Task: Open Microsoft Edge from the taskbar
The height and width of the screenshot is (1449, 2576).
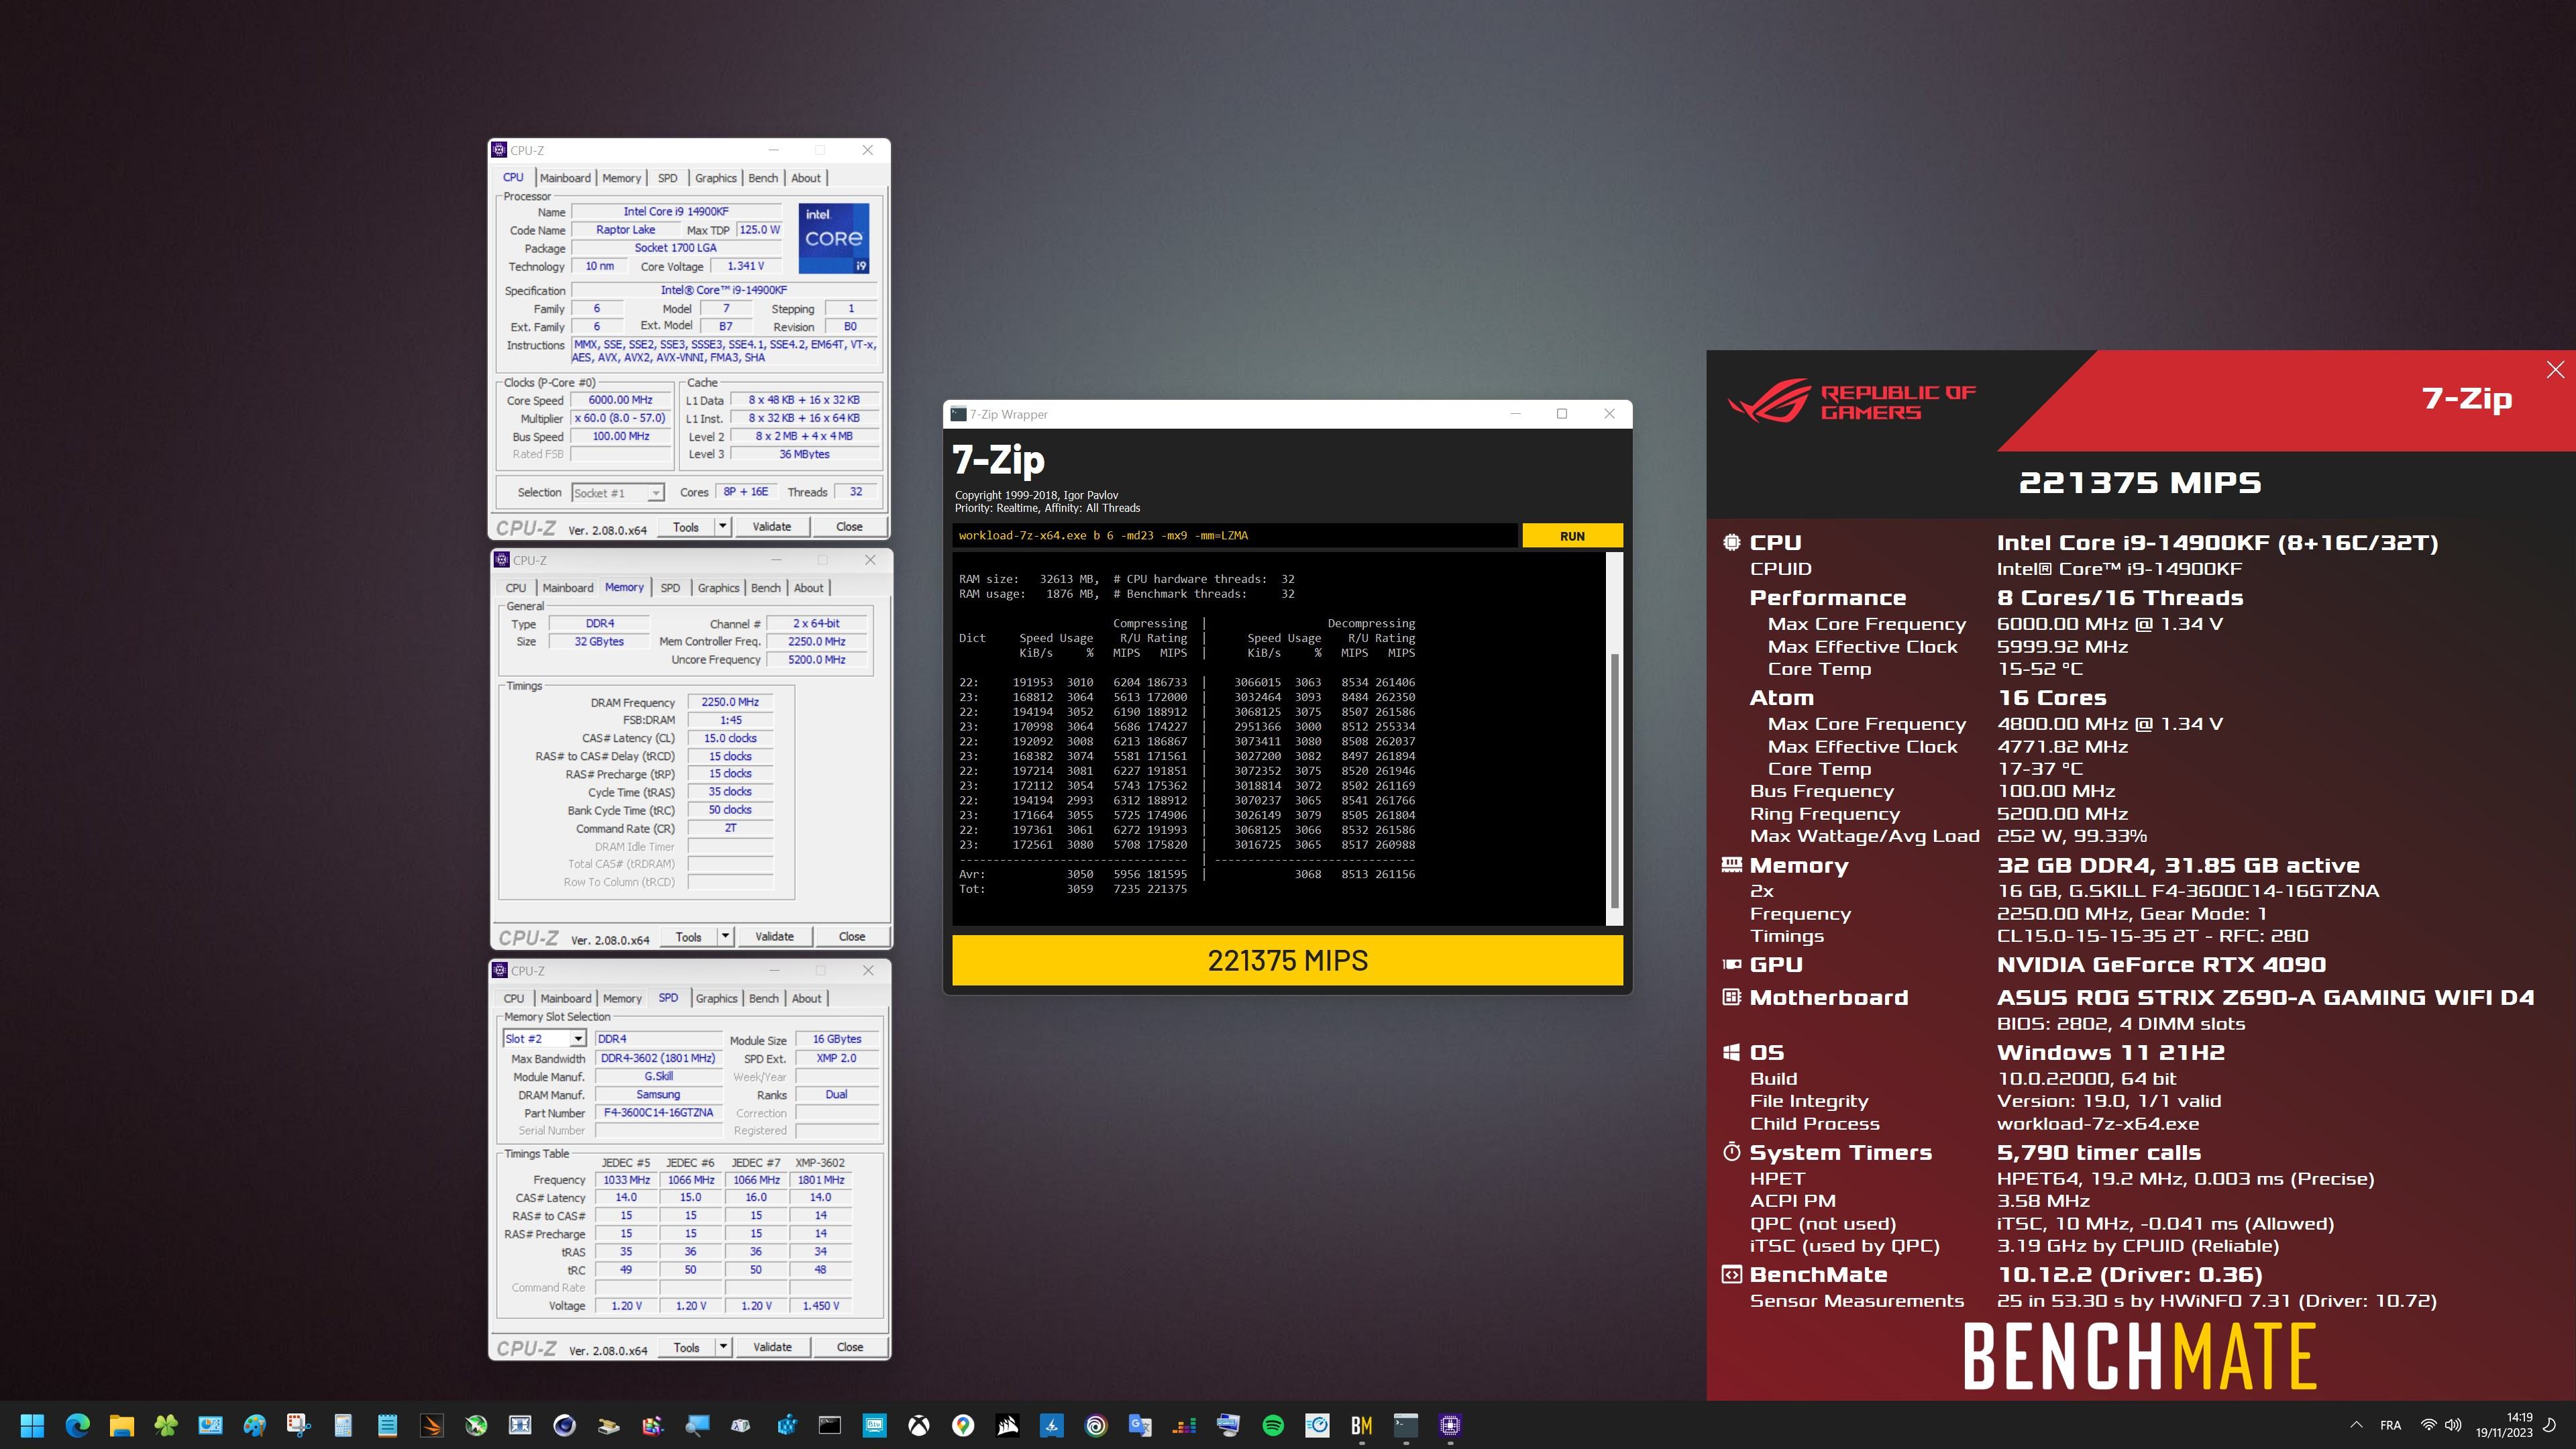Action: click(x=77, y=1425)
